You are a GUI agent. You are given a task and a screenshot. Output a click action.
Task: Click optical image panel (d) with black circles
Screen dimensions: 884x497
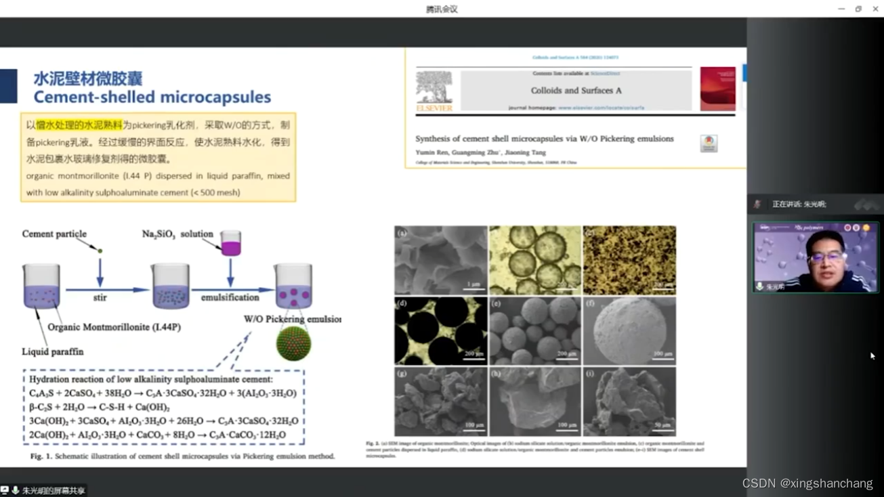click(x=441, y=331)
